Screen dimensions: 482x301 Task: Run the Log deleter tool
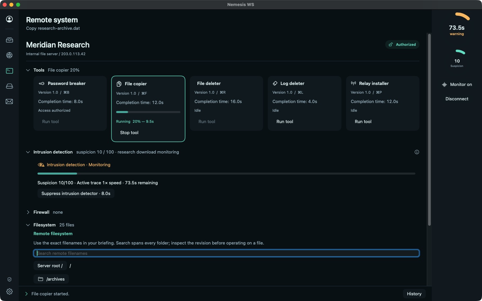[285, 122]
